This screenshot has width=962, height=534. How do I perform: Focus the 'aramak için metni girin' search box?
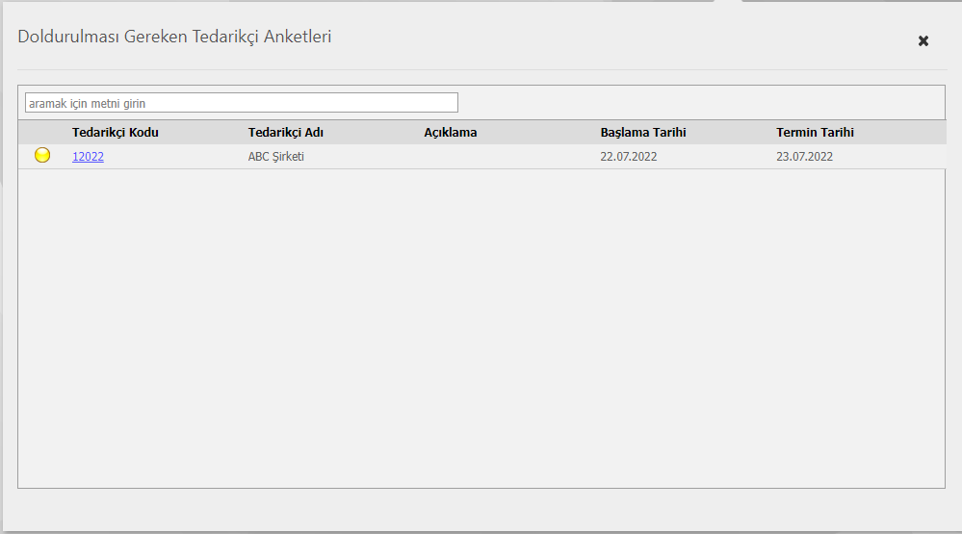coord(241,103)
